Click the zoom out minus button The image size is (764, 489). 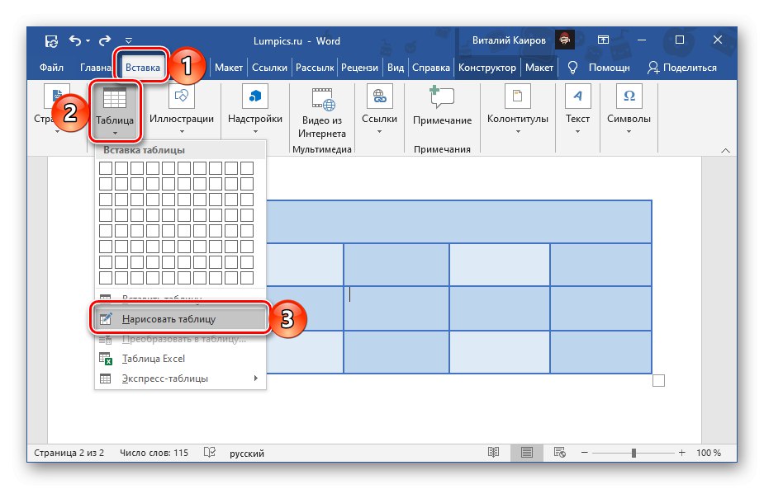click(584, 453)
